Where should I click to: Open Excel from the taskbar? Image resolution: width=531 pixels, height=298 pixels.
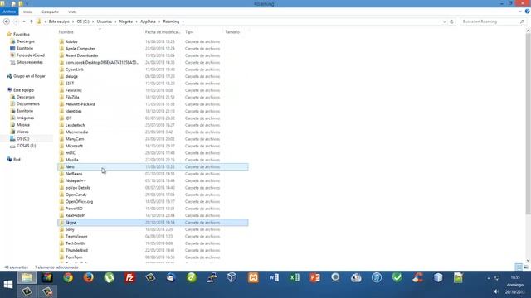tap(295, 278)
